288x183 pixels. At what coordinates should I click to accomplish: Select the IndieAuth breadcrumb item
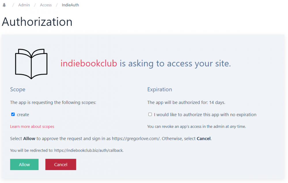pos(70,5)
